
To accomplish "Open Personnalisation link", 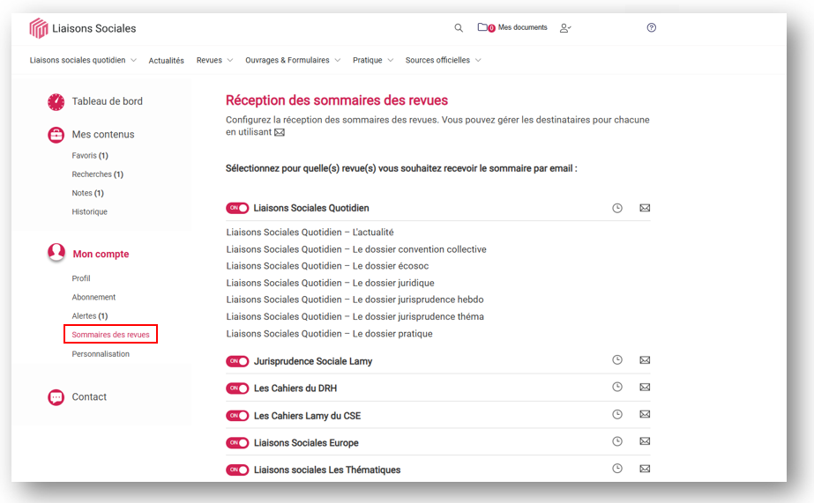I will pos(101,353).
